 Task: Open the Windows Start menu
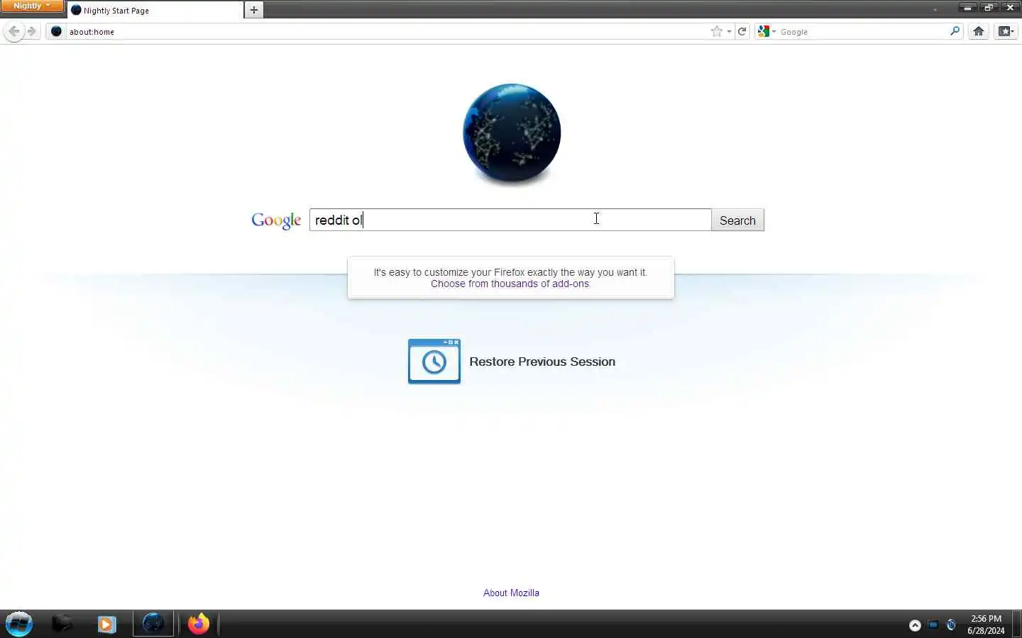tap(19, 624)
